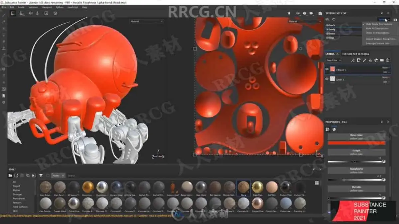This screenshot has height=224, width=399.
Task: Open Layer 1 opacity value dropdown
Action: [386, 81]
